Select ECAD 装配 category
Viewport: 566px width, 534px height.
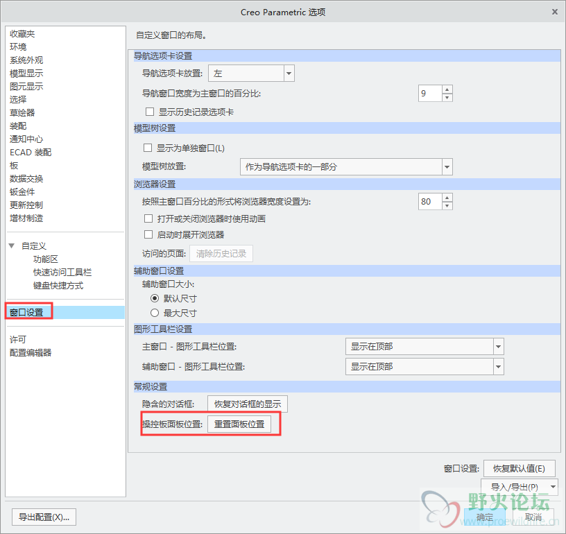(31, 153)
